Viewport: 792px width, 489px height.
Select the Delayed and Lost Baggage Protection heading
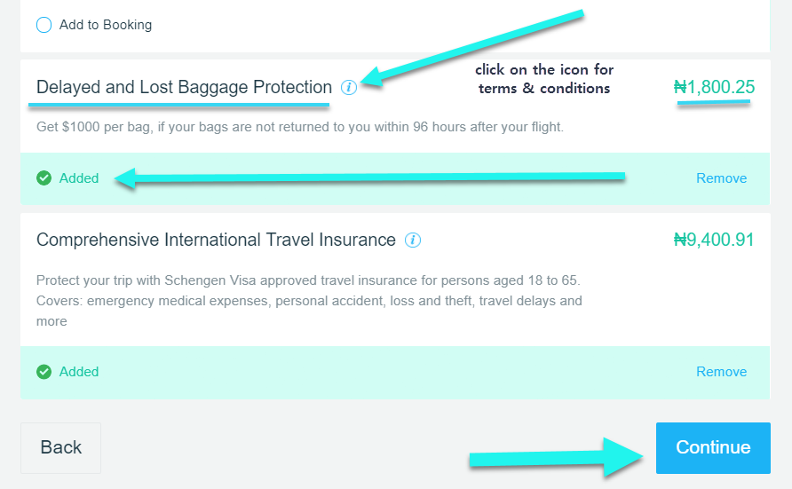(x=184, y=87)
